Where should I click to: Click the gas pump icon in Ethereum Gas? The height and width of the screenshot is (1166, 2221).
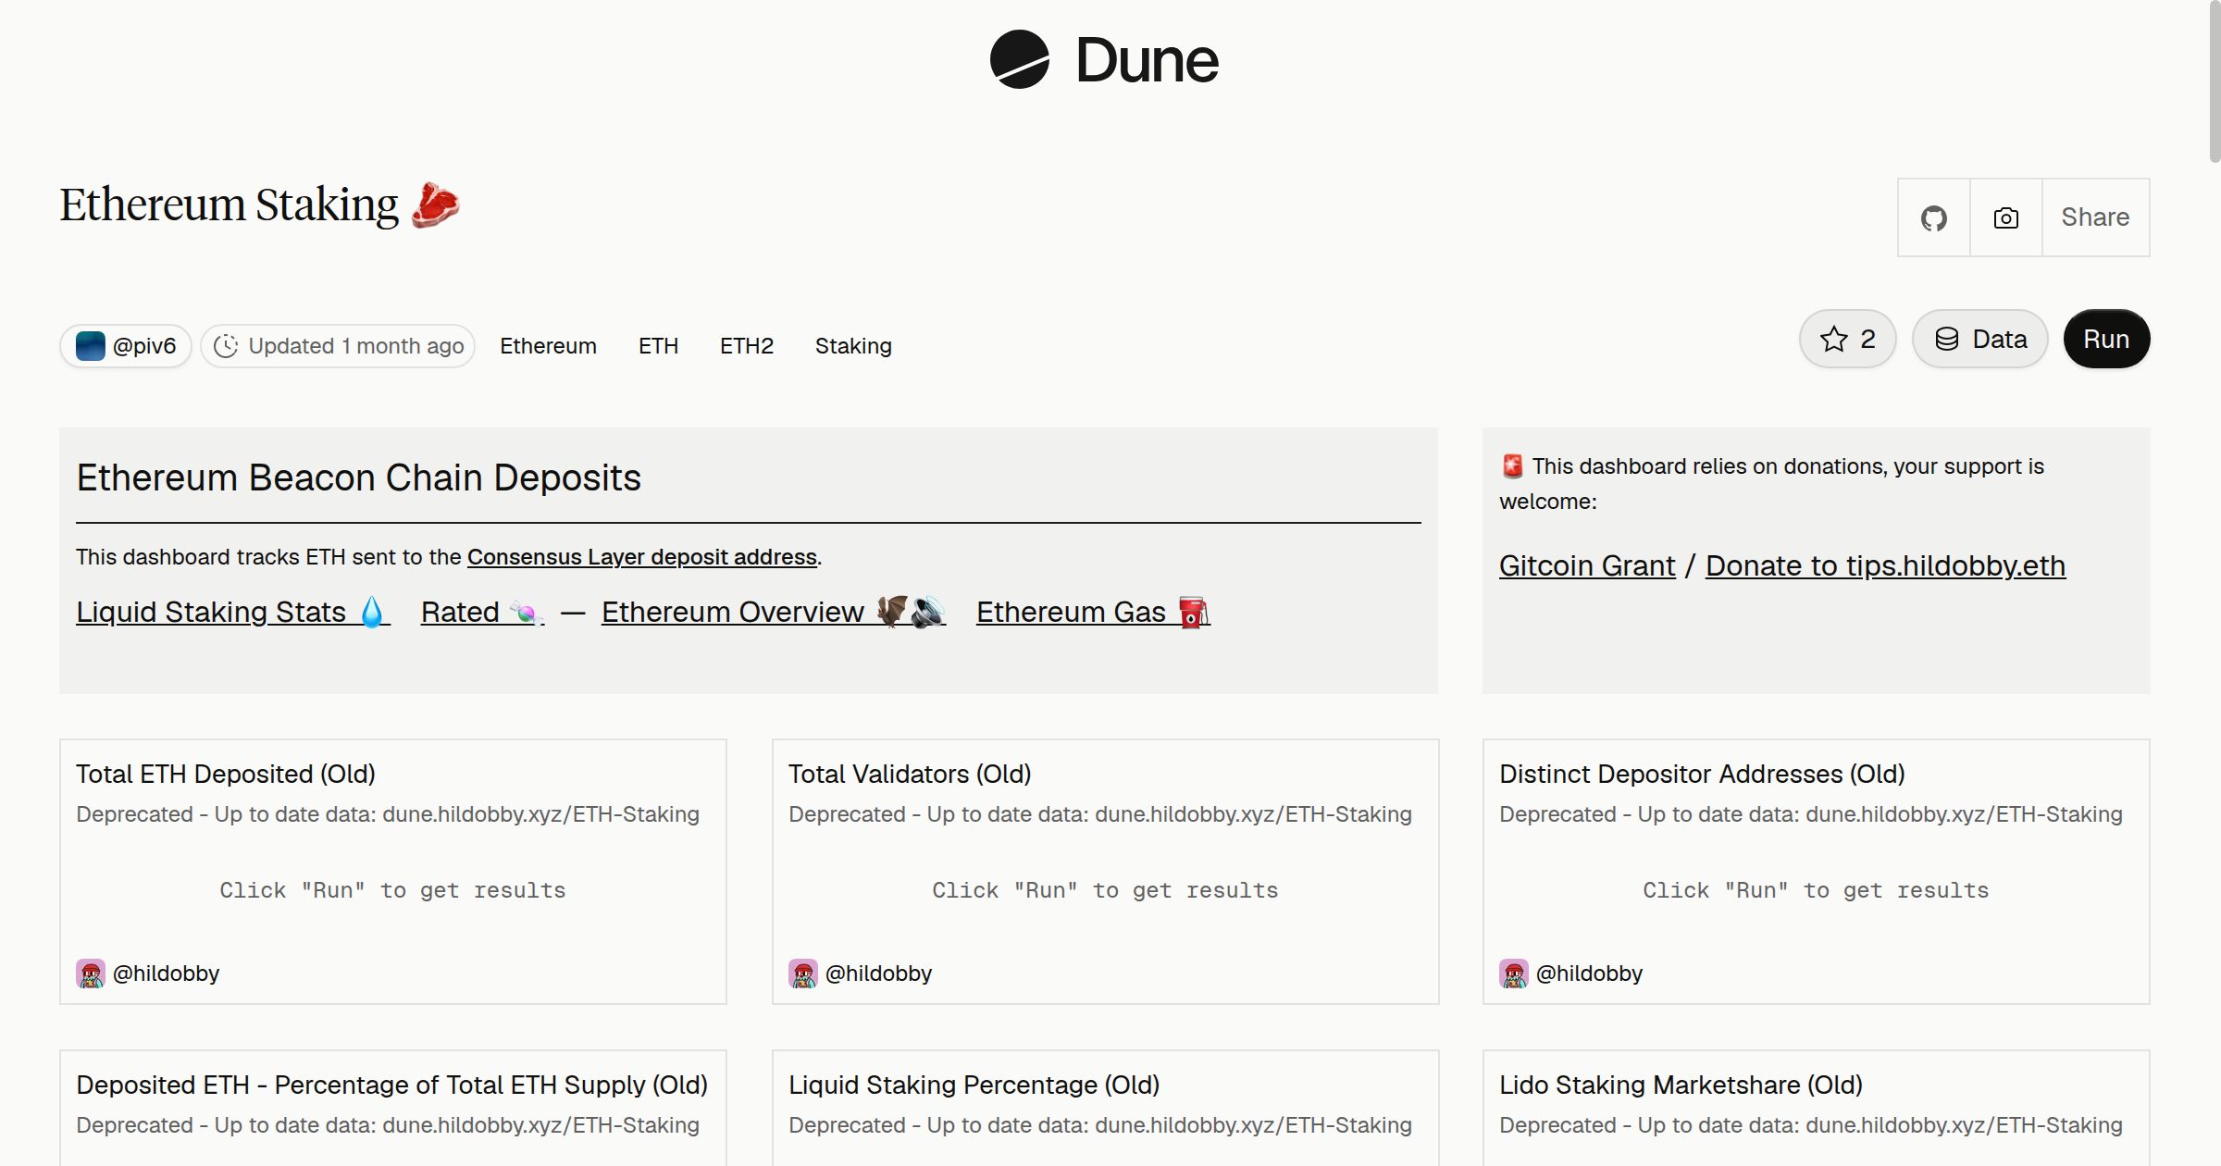1194,612
